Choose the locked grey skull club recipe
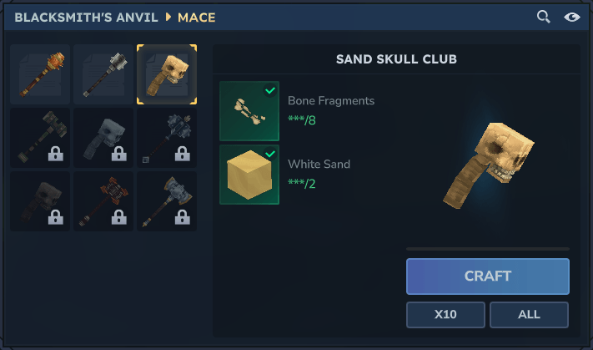This screenshot has height=350, width=593. (103, 138)
